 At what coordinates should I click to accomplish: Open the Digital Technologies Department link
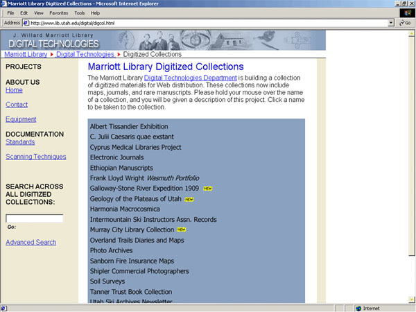coord(190,78)
